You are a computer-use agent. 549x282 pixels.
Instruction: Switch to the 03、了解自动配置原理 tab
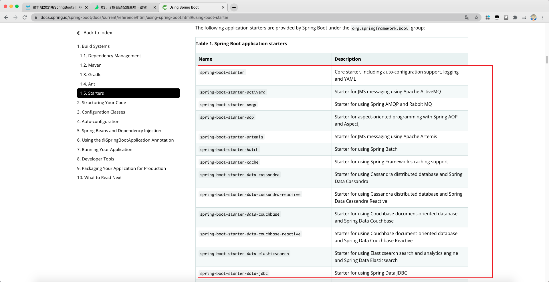[125, 7]
